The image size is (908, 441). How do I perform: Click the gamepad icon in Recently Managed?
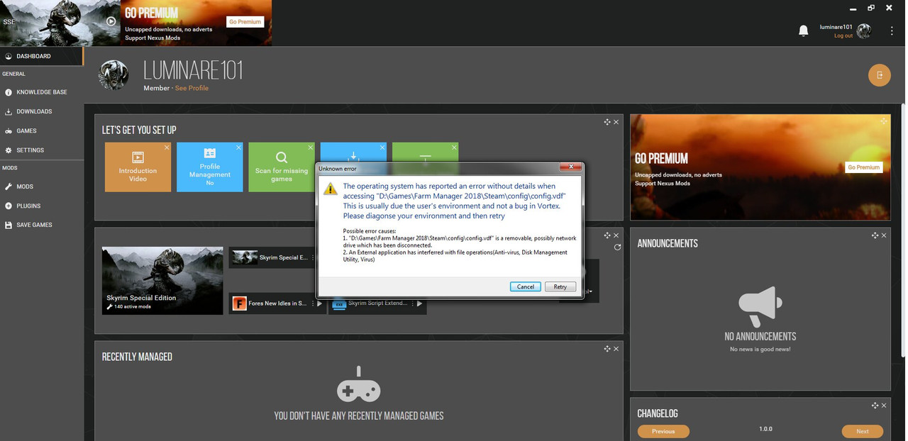point(358,384)
